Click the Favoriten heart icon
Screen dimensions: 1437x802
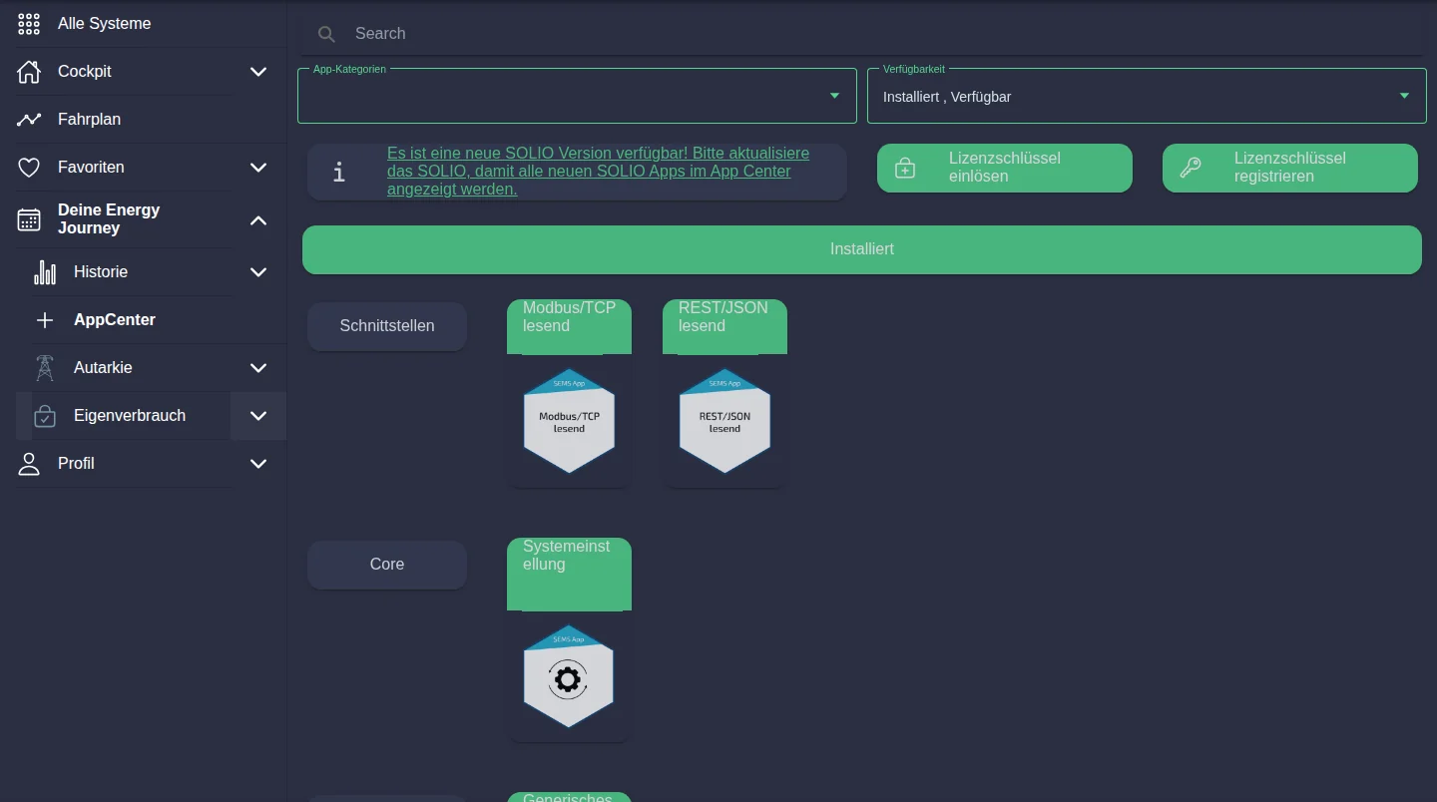pyautogui.click(x=29, y=168)
